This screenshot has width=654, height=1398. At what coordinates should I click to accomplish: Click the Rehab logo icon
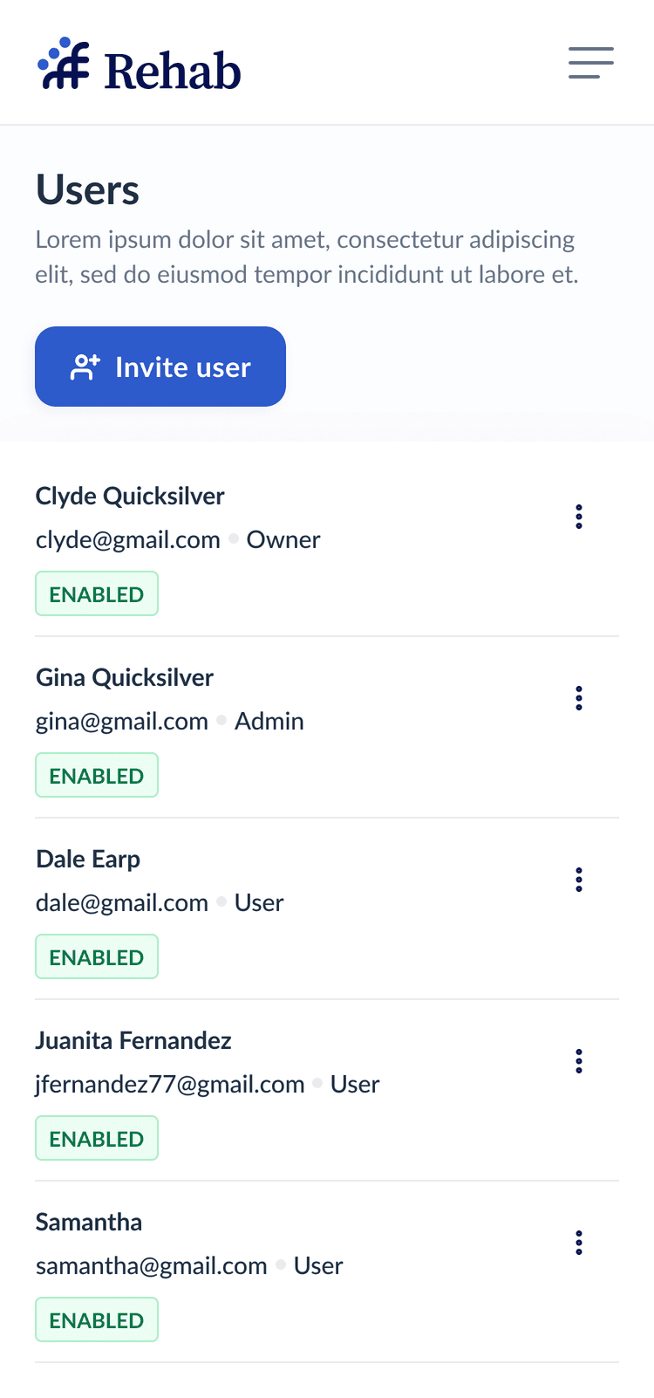click(64, 65)
